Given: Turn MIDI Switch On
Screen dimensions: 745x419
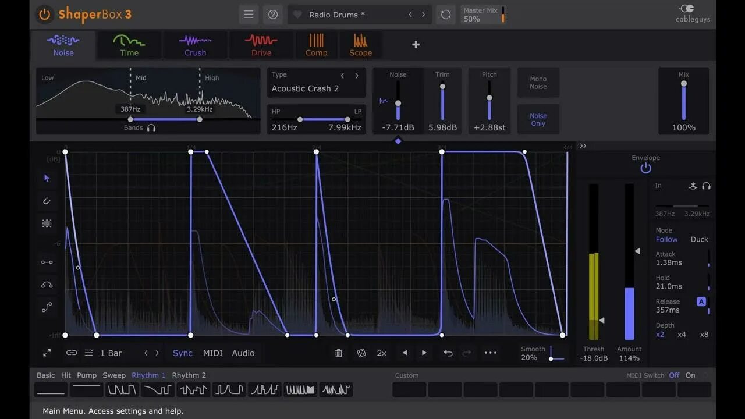Looking at the screenshot, I should pos(690,375).
